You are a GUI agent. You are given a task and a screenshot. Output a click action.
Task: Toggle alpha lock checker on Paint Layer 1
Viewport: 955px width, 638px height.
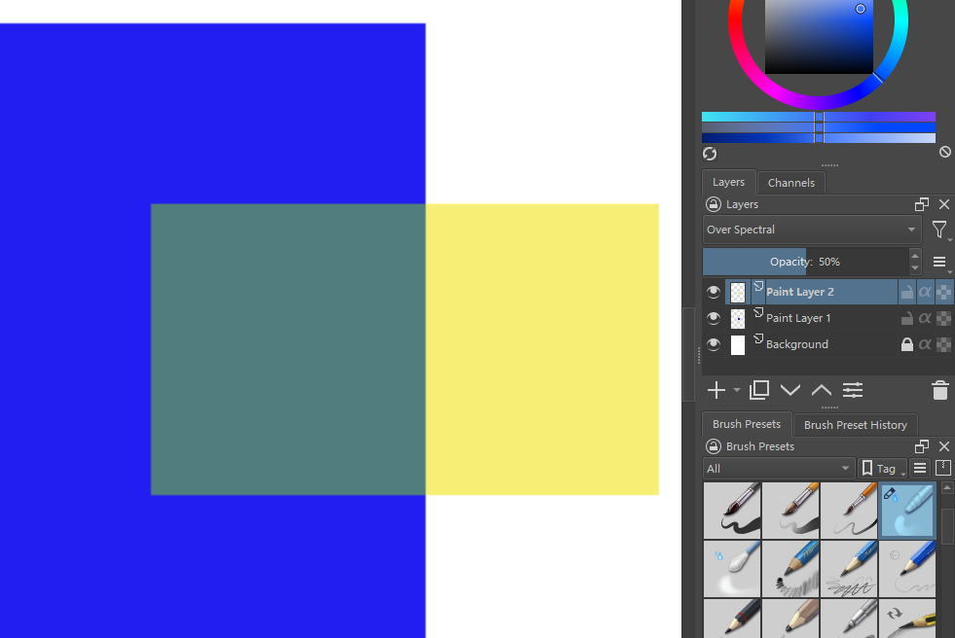[943, 318]
